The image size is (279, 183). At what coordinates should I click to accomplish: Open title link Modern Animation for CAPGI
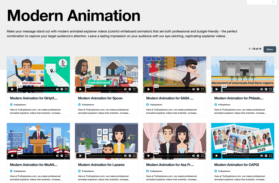click(x=236, y=165)
